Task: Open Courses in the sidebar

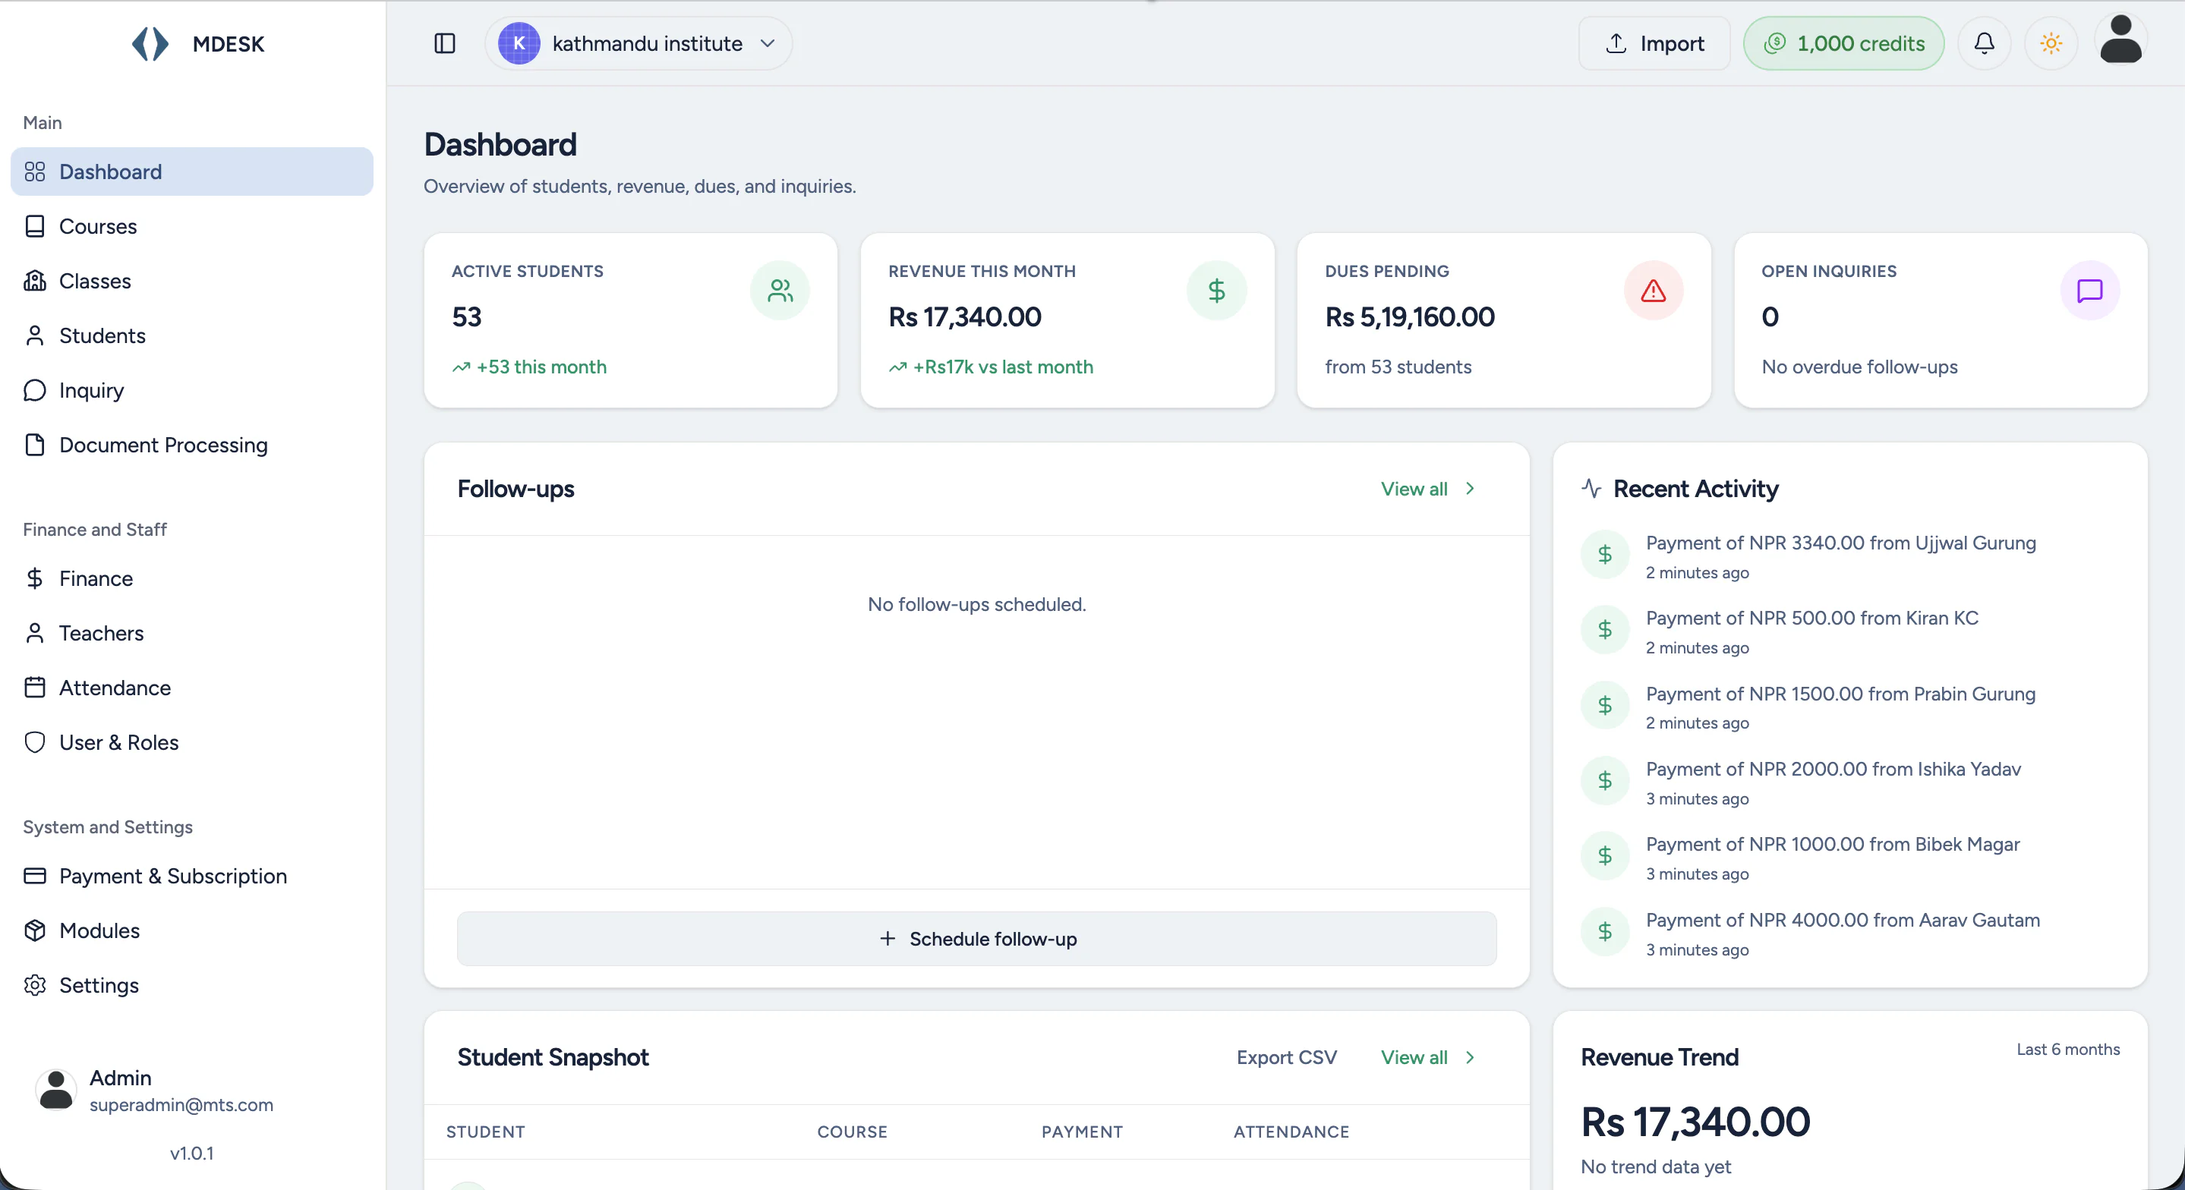Action: point(191,226)
